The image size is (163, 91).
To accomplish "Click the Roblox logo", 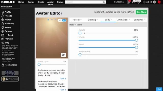I will point(8,2).
